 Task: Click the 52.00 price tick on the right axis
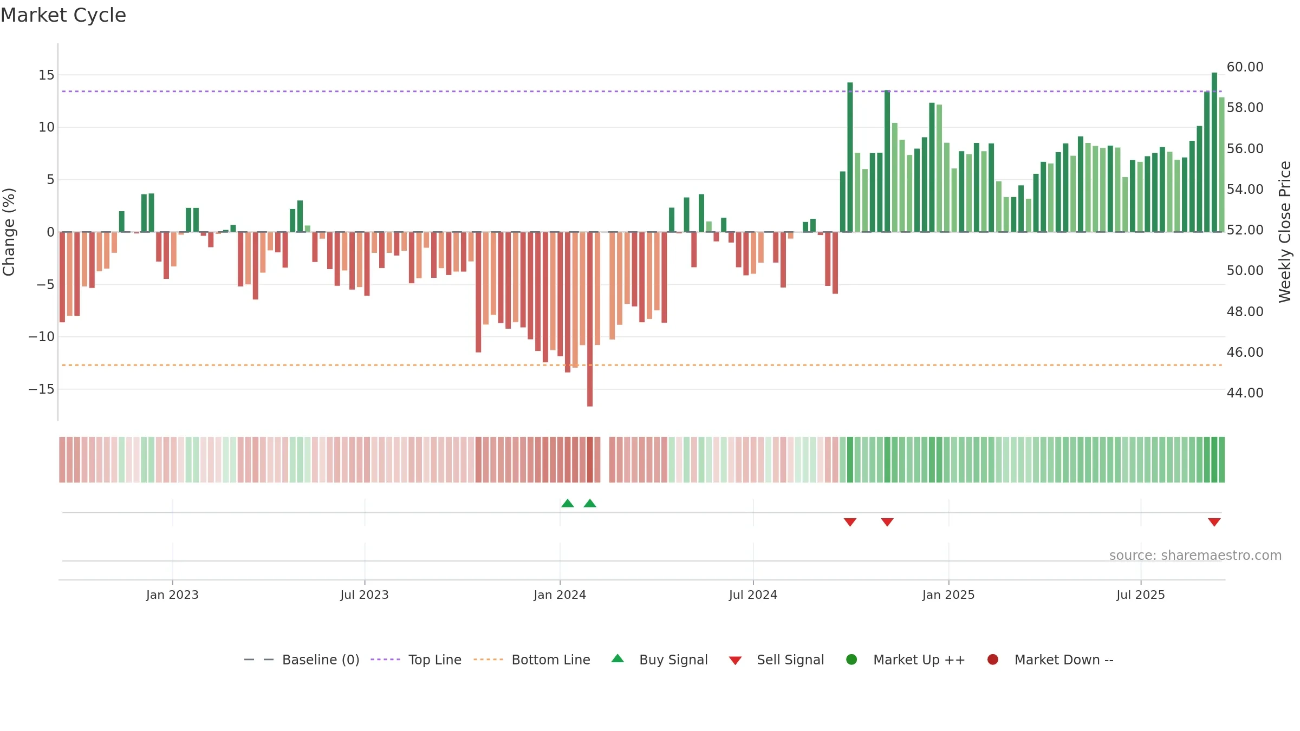(x=1245, y=230)
